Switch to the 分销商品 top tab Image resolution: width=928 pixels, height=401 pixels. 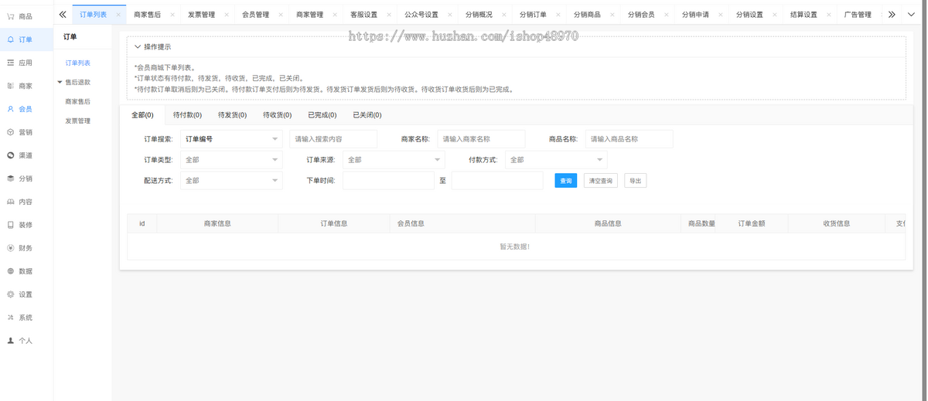(587, 15)
